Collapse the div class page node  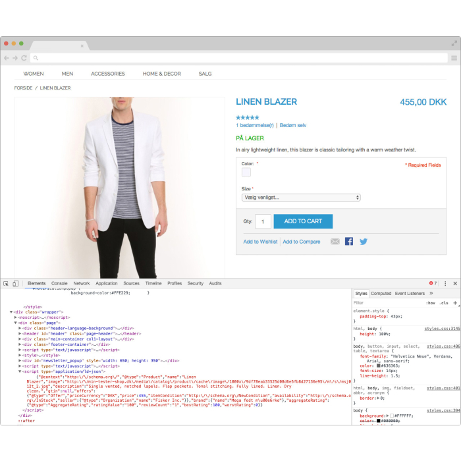(x=16, y=323)
